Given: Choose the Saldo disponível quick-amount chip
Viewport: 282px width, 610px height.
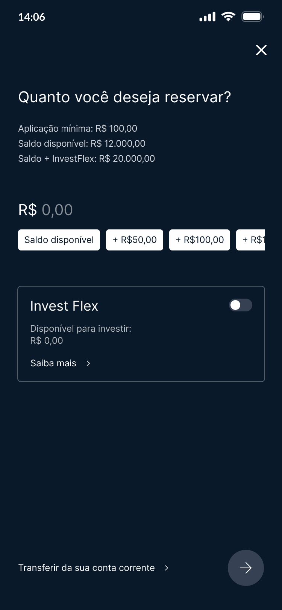Looking at the screenshot, I should (x=59, y=240).
